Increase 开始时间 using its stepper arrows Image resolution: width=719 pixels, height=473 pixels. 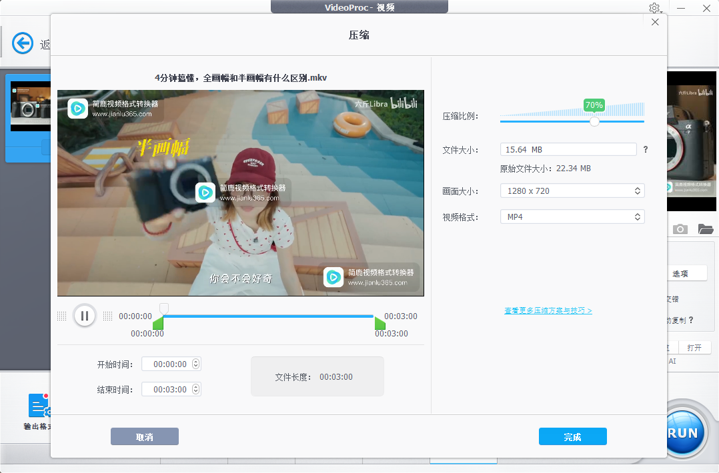point(194,361)
